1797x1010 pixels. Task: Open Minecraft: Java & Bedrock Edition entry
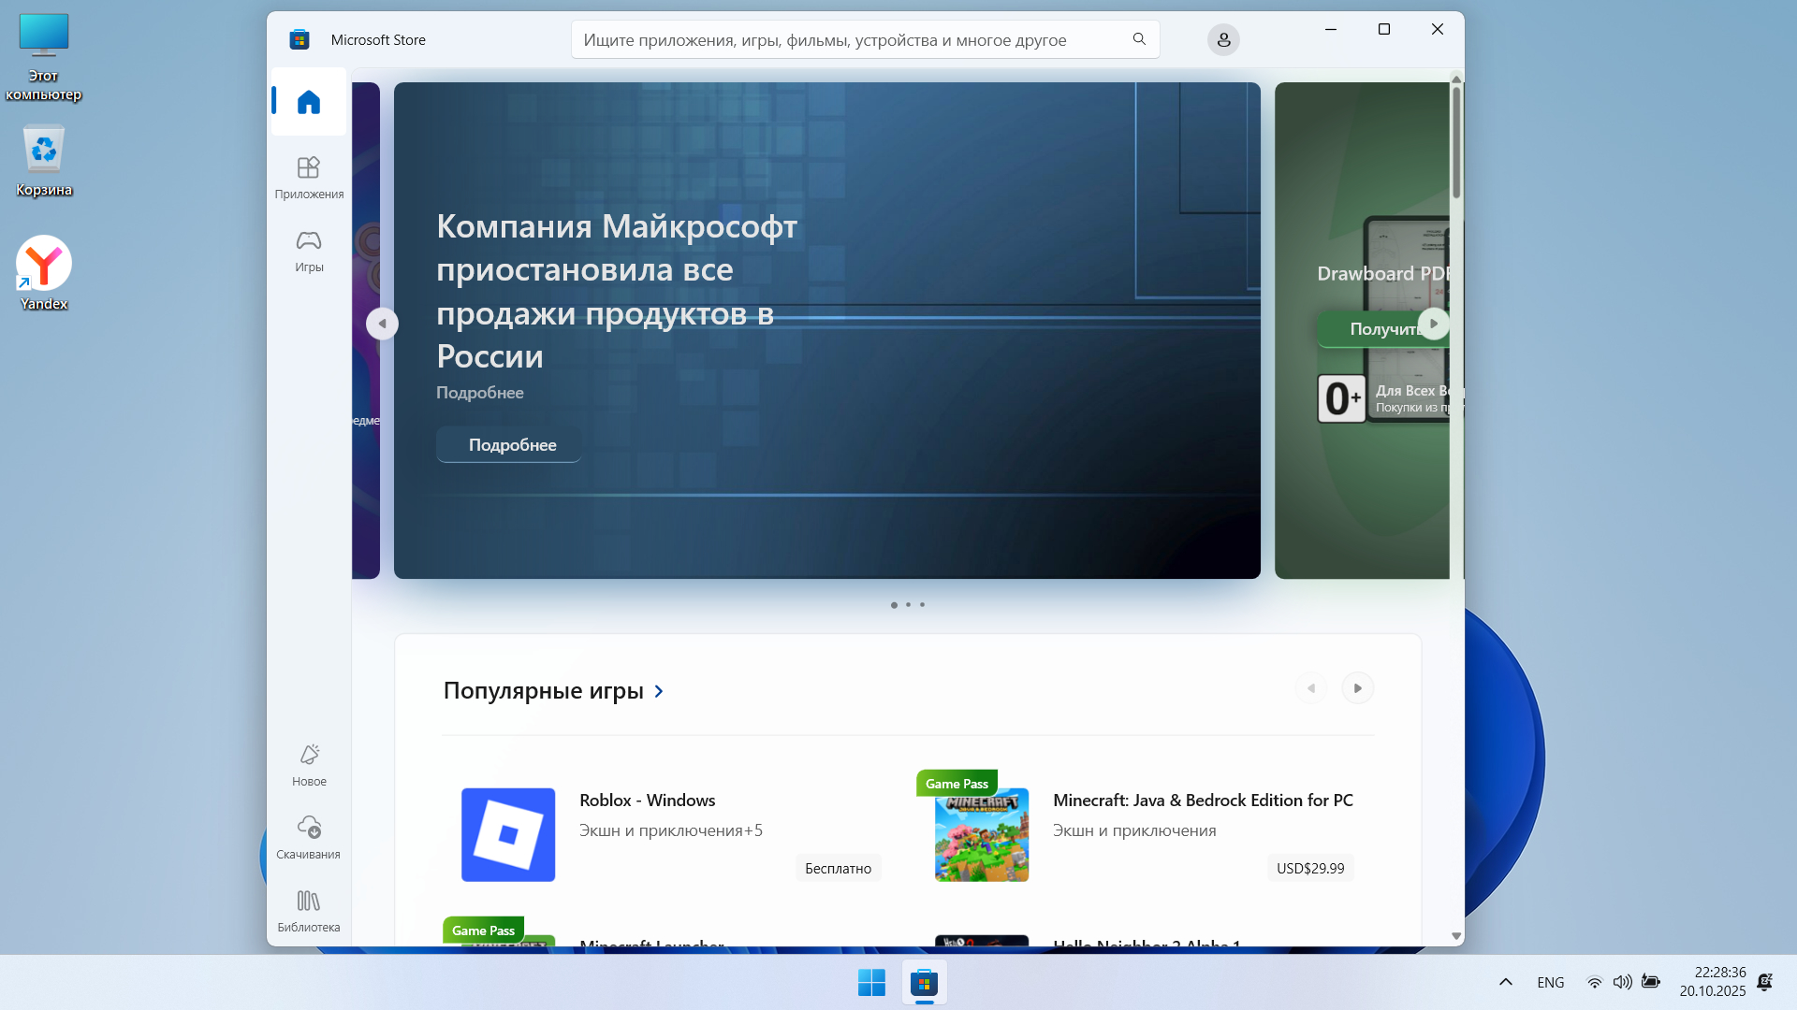pyautogui.click(x=1202, y=801)
